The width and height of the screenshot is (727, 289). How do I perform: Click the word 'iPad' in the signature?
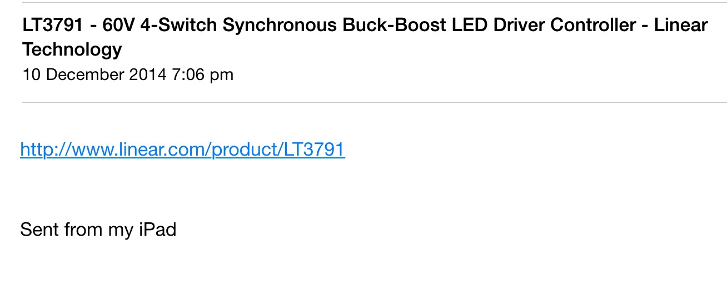pyautogui.click(x=157, y=229)
